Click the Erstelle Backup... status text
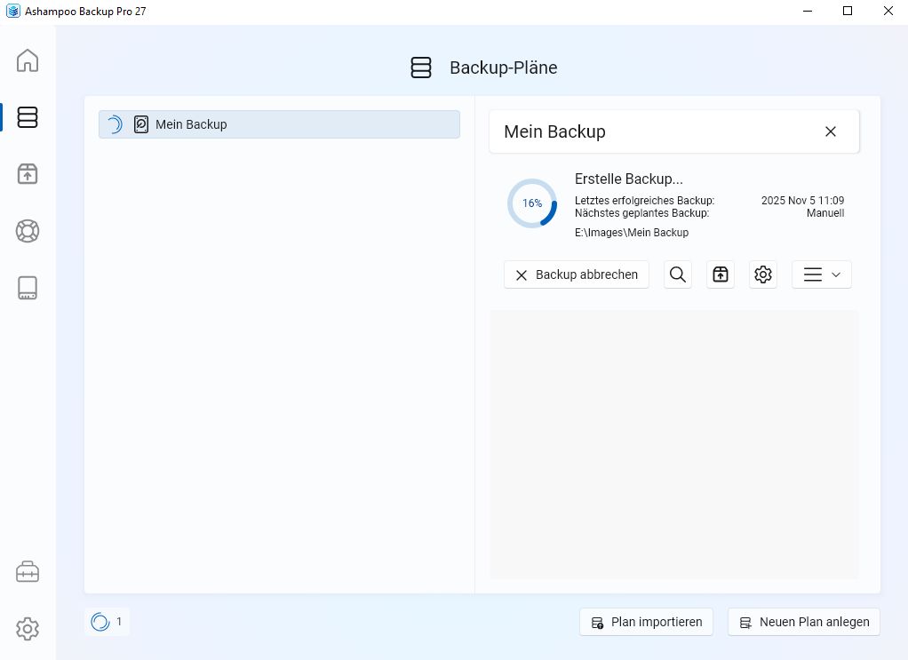908x660 pixels. [629, 179]
